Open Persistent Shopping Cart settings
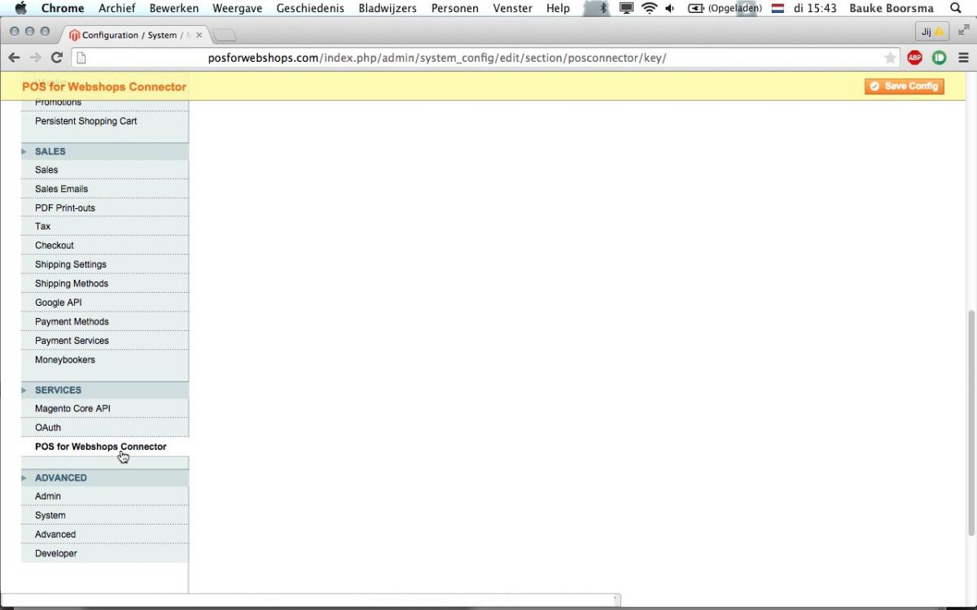The height and width of the screenshot is (610, 977). point(86,121)
